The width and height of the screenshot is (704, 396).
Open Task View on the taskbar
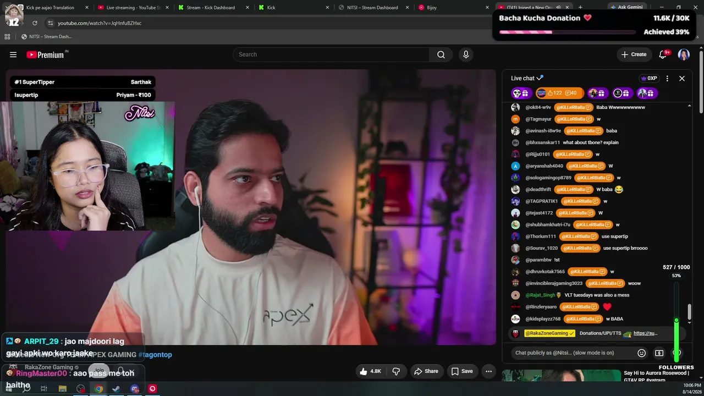coord(45,389)
